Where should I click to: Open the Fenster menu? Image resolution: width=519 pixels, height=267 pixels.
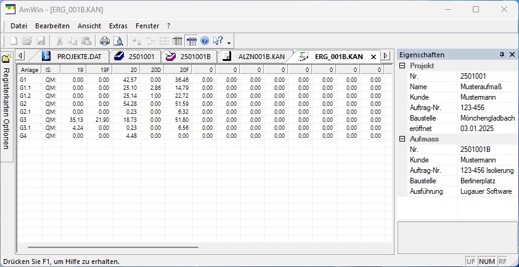coord(147,26)
